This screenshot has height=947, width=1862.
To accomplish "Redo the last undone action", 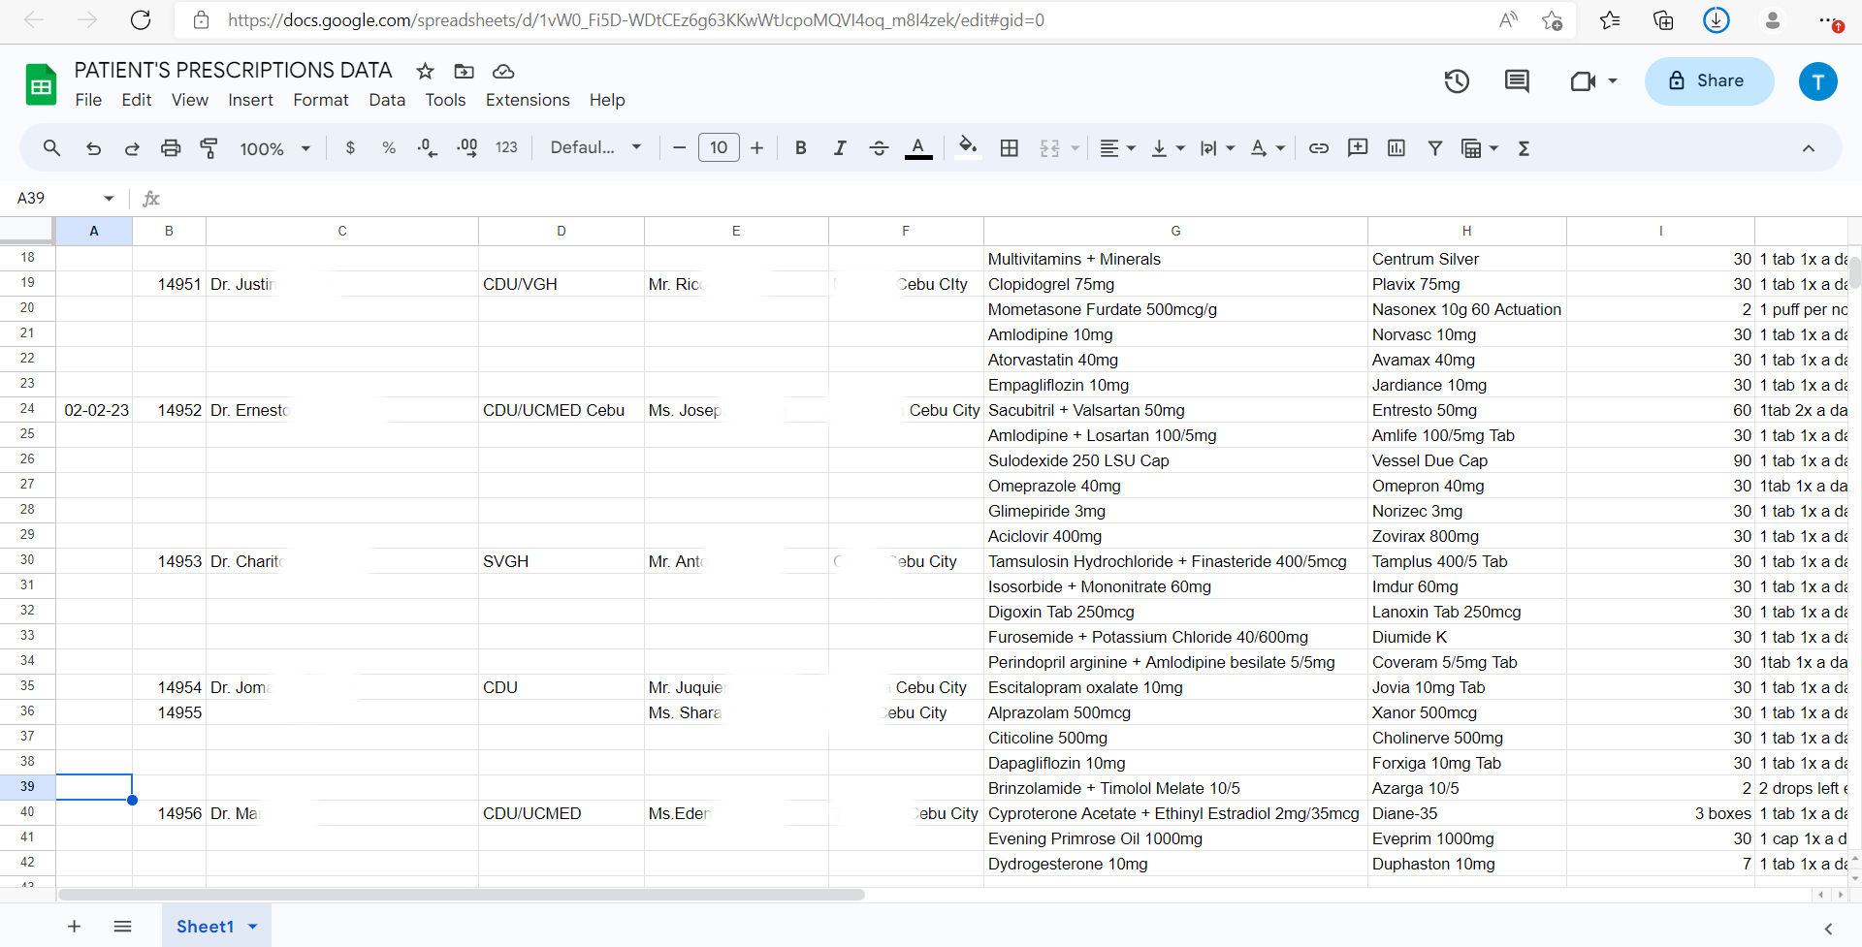I will 132,148.
